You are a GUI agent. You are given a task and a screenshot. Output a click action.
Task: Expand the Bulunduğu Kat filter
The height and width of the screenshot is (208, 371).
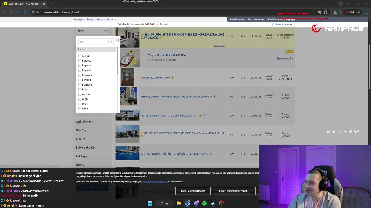(x=86, y=148)
